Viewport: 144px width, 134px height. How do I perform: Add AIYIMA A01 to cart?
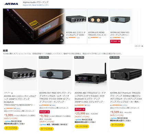click(11, 128)
